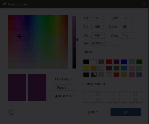Select the first empty custom colour slot

click(x=86, y=94)
